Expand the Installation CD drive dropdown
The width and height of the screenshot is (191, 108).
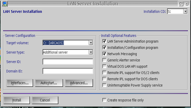[x=185, y=12]
